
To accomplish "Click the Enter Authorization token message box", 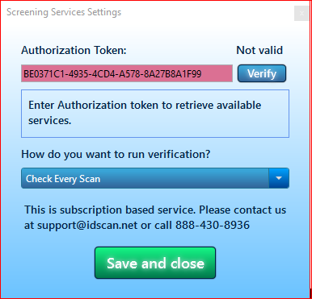I will click(155, 114).
